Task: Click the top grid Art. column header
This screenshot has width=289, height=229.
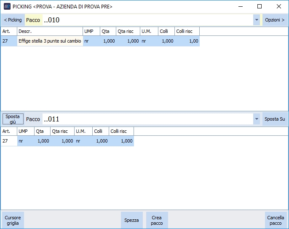Action: tap(9, 31)
